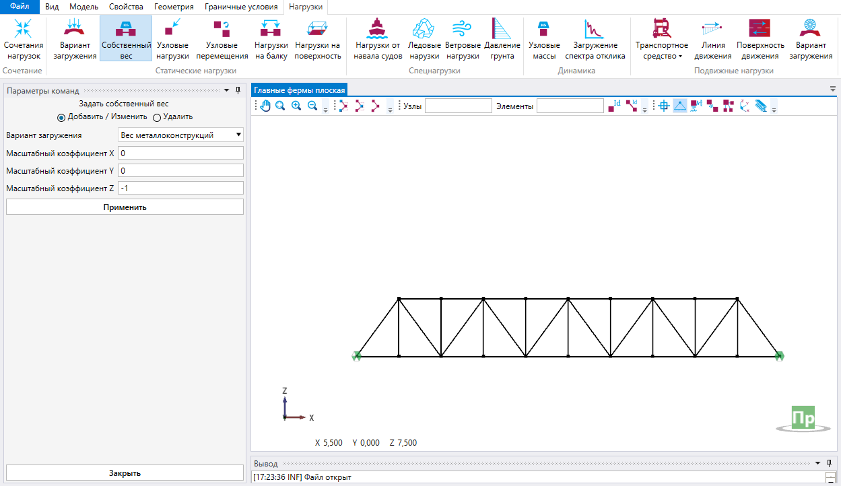Choose the Узловые массы nodal masses tool

(544, 39)
